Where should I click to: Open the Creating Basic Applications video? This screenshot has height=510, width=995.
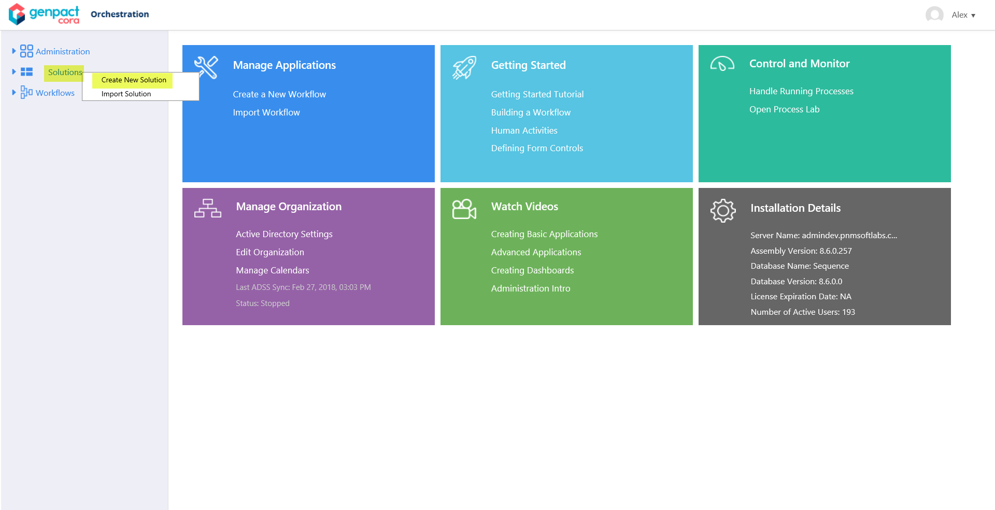point(544,234)
